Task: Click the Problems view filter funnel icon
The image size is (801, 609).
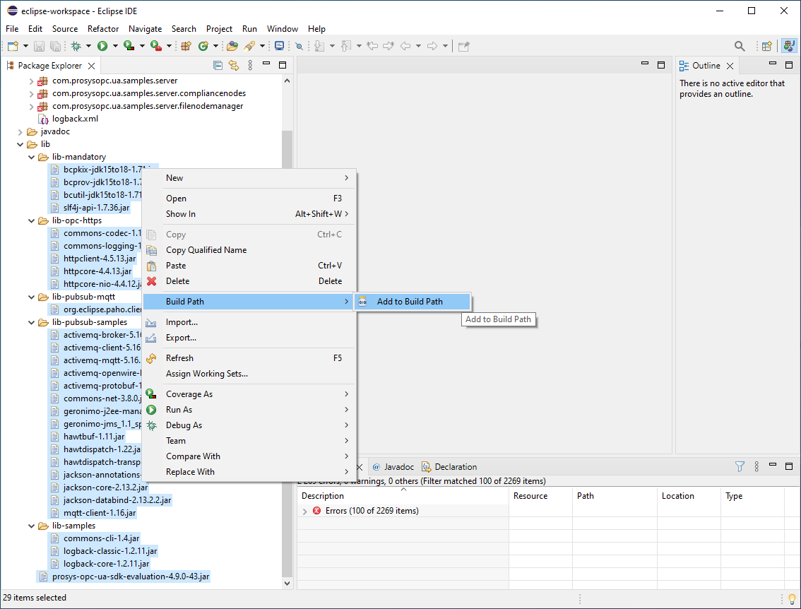Action: tap(740, 466)
